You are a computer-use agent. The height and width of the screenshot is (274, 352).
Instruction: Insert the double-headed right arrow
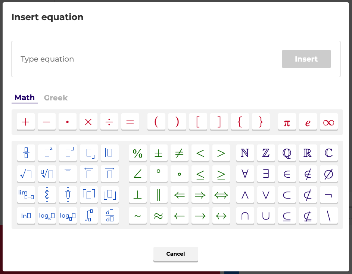click(200, 194)
